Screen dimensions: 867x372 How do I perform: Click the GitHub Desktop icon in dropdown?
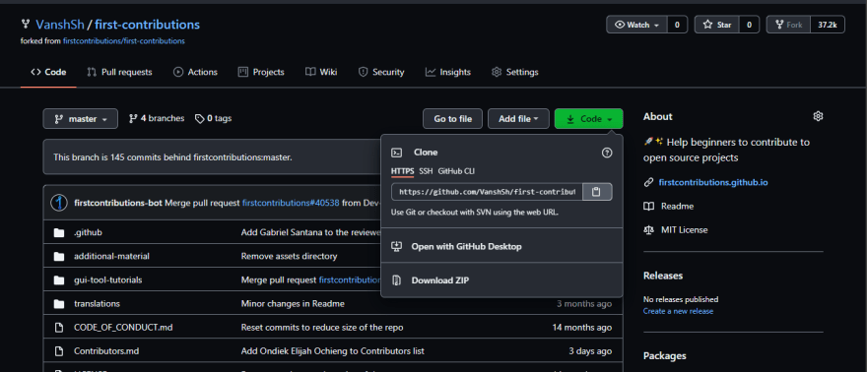coord(396,246)
